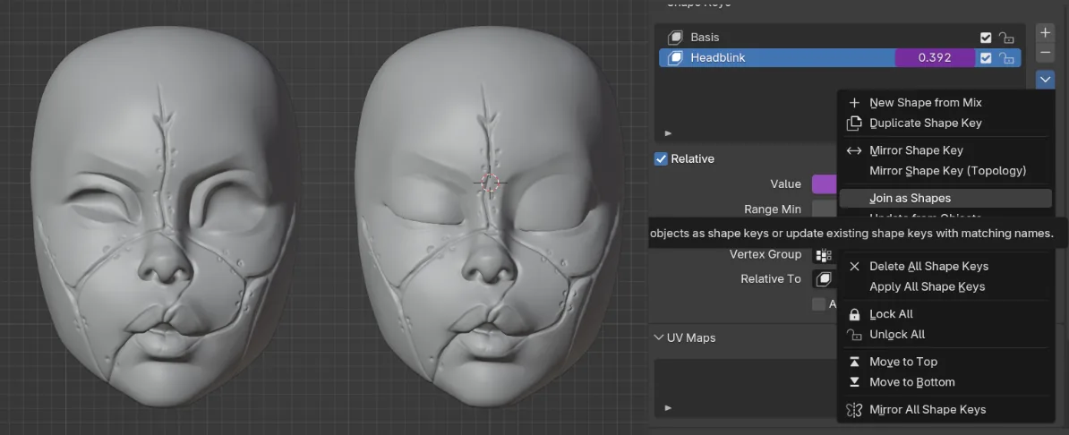Click the Basis shape key icon
1069x435 pixels.
675,38
